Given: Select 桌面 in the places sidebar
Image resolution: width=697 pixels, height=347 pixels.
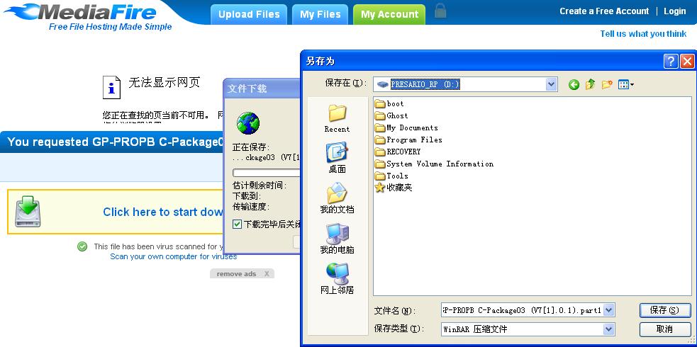Looking at the screenshot, I should click(x=337, y=158).
